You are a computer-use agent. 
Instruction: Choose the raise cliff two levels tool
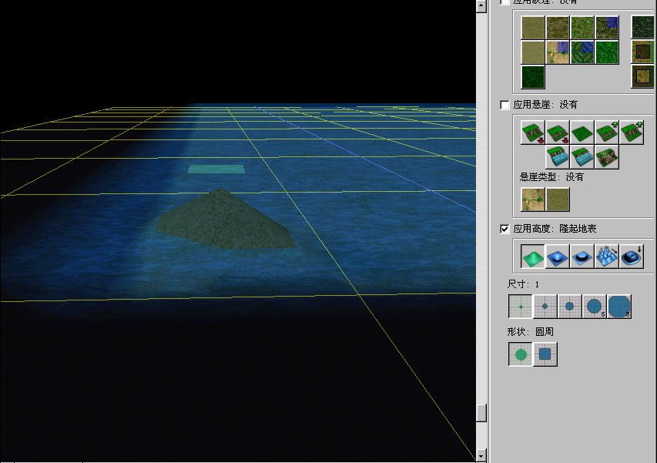[632, 133]
